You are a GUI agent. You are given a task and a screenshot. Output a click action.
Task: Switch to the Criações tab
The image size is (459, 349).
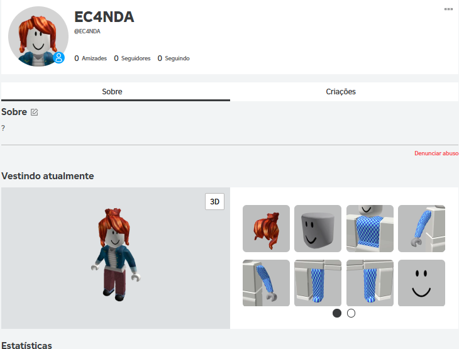point(341,92)
